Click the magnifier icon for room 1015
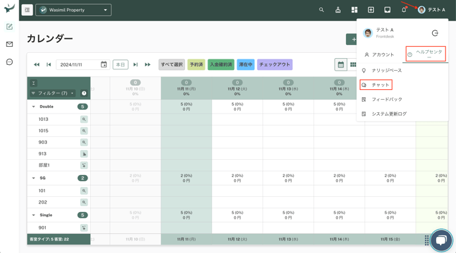Viewport: 456px width, 253px height. (x=84, y=131)
